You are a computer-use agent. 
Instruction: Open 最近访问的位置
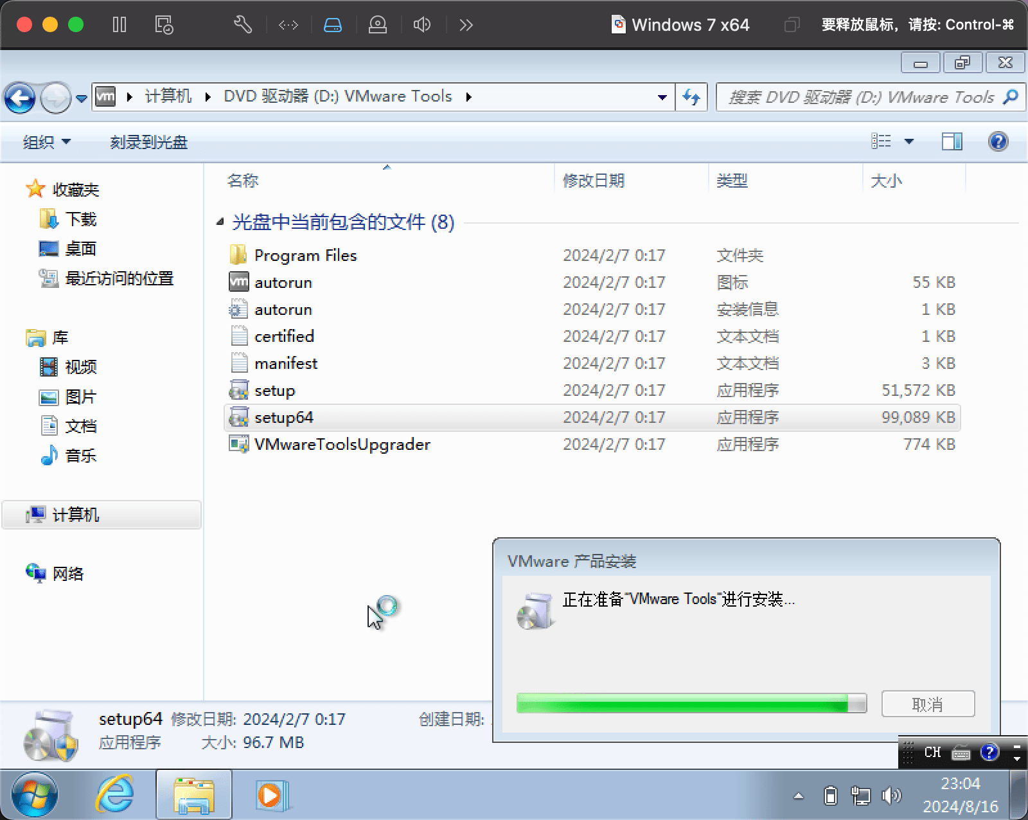pos(107,278)
